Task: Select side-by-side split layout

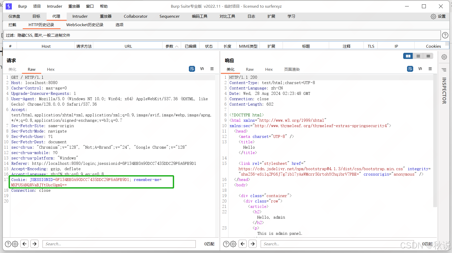Action: (408, 56)
